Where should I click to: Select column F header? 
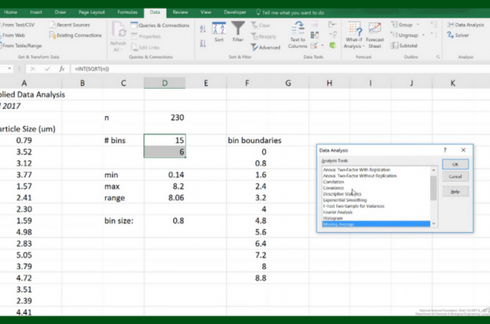coord(247,83)
